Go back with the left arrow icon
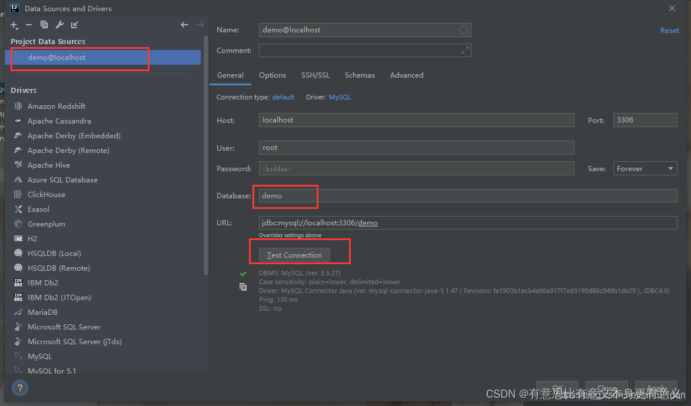This screenshot has width=691, height=406. [x=185, y=25]
